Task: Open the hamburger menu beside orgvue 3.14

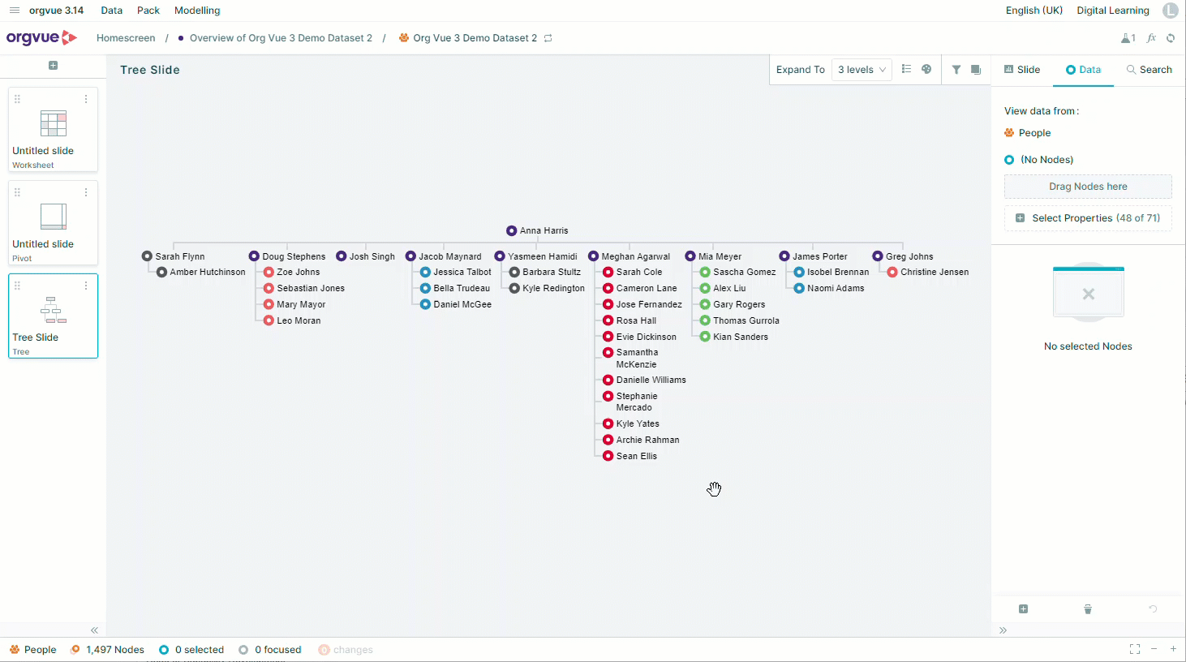Action: pos(14,11)
